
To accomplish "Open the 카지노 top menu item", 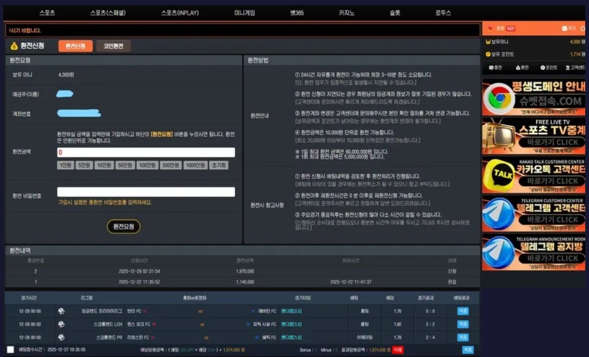I will pyautogui.click(x=346, y=13).
